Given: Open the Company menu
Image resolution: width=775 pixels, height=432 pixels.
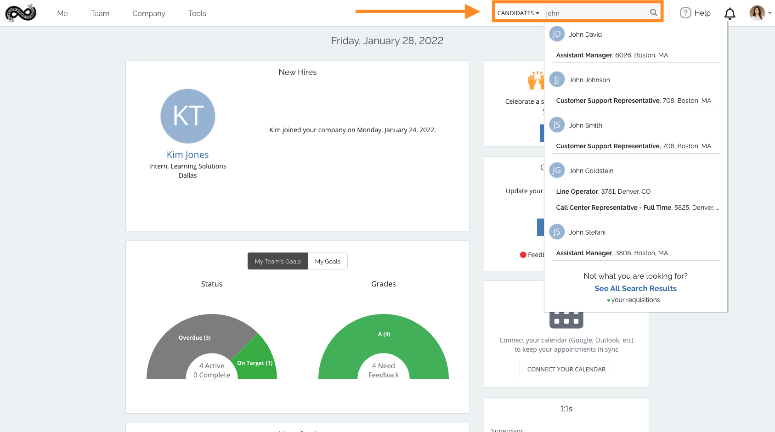Looking at the screenshot, I should click(148, 13).
